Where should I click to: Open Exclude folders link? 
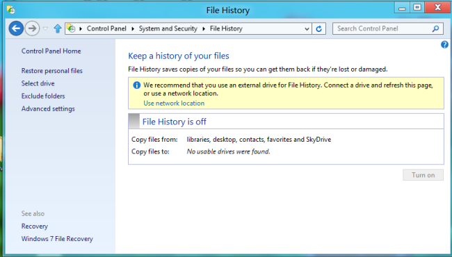coord(43,96)
